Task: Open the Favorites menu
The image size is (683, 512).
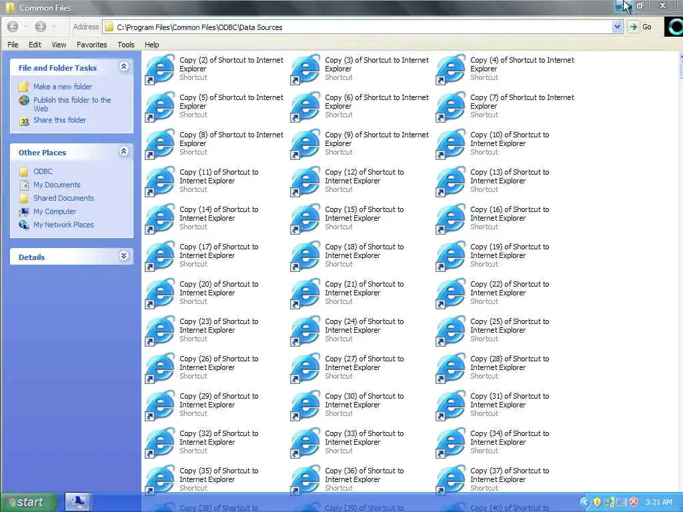Action: tap(91, 45)
